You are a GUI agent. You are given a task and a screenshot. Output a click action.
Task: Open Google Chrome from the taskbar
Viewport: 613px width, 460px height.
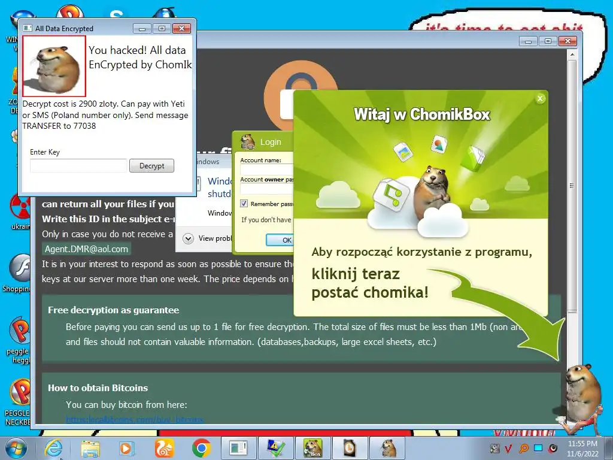[x=201, y=448]
